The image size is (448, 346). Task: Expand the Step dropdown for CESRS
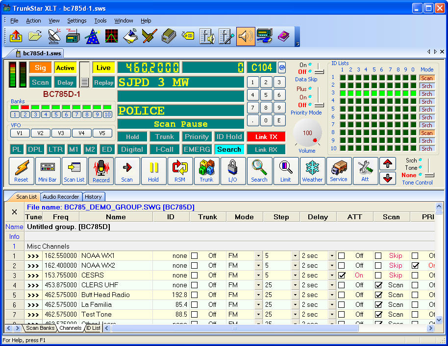(295, 275)
